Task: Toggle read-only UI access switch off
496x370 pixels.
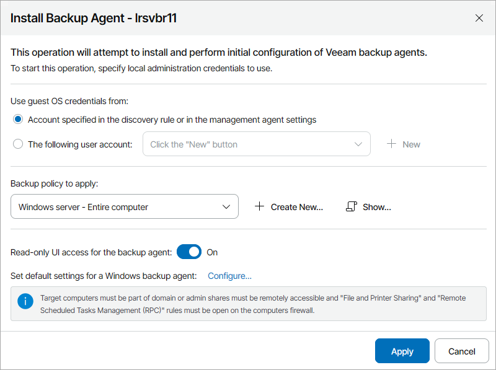Action: [189, 252]
